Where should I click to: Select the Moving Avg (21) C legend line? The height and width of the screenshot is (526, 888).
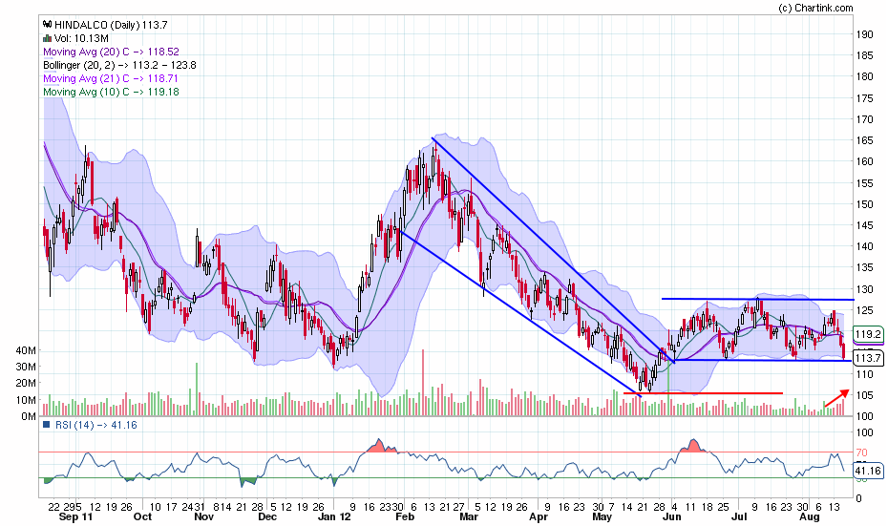(x=111, y=78)
